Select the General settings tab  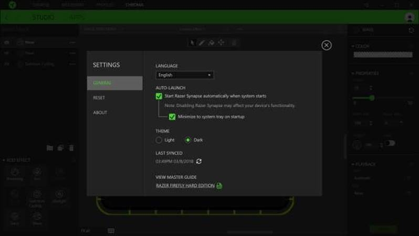pos(114,83)
